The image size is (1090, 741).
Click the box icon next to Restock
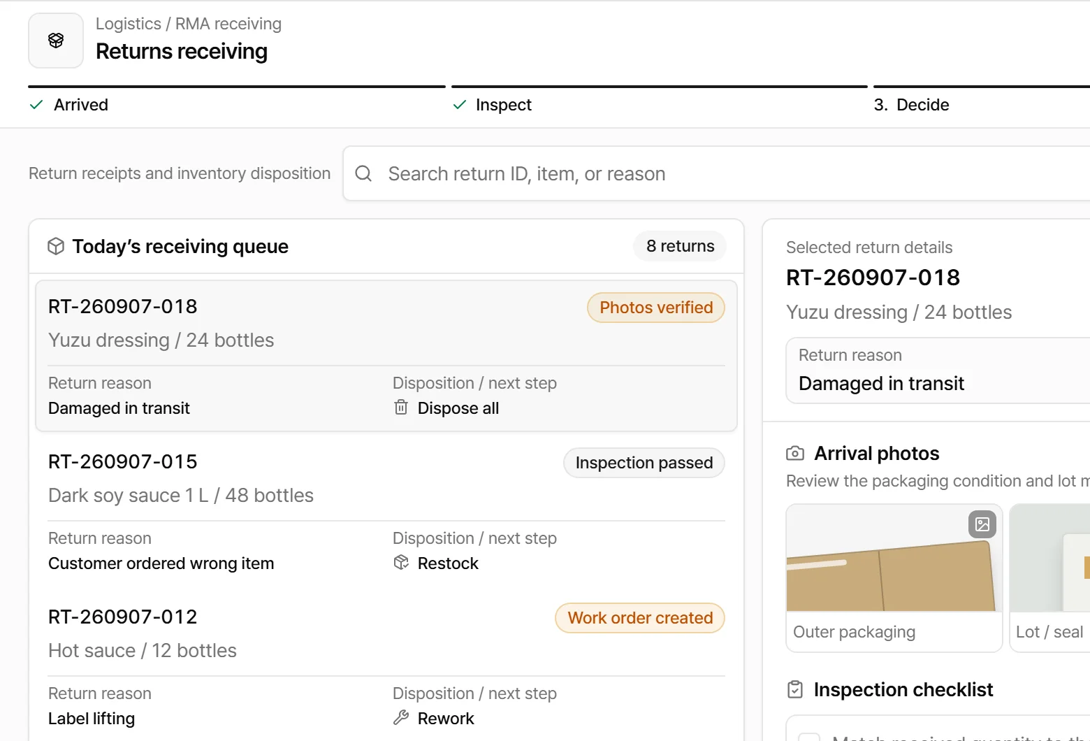tap(401, 562)
